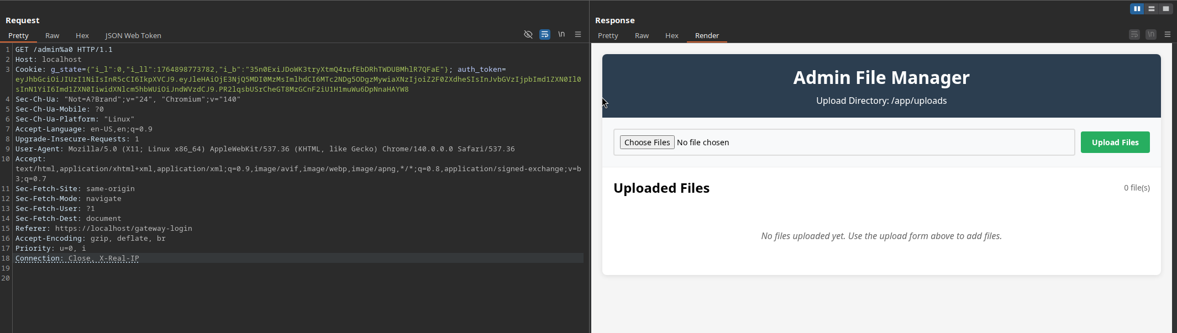The height and width of the screenshot is (333, 1177).
Task: Toggle line wrap in the Request editor
Action: click(x=544, y=34)
